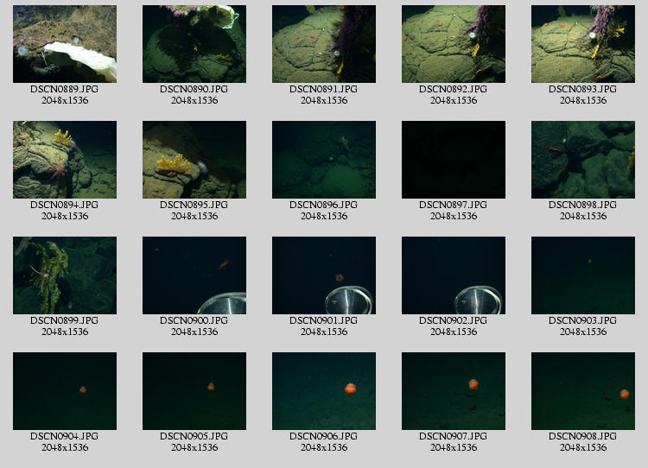Select the DSCN0890.JPG image thumbnail

[x=194, y=44]
